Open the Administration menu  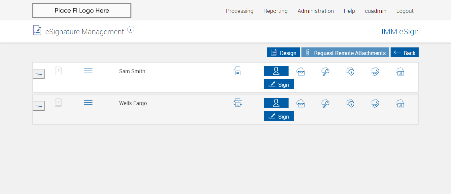pyautogui.click(x=316, y=11)
